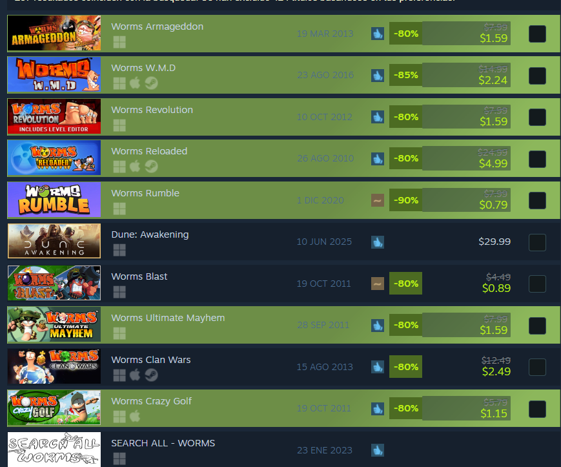The image size is (561, 467).
Task: Click the mixed review icon for Worms Rumble
Action: [x=378, y=200]
